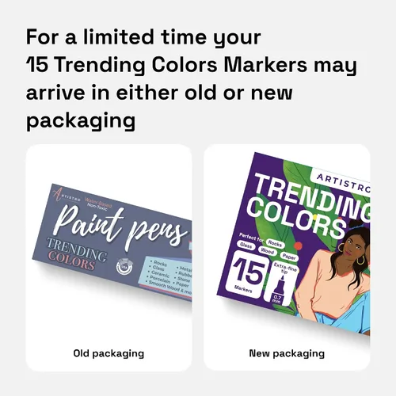Click the Wood pill label
Viewport: 396px width, 396px height.
267,250
